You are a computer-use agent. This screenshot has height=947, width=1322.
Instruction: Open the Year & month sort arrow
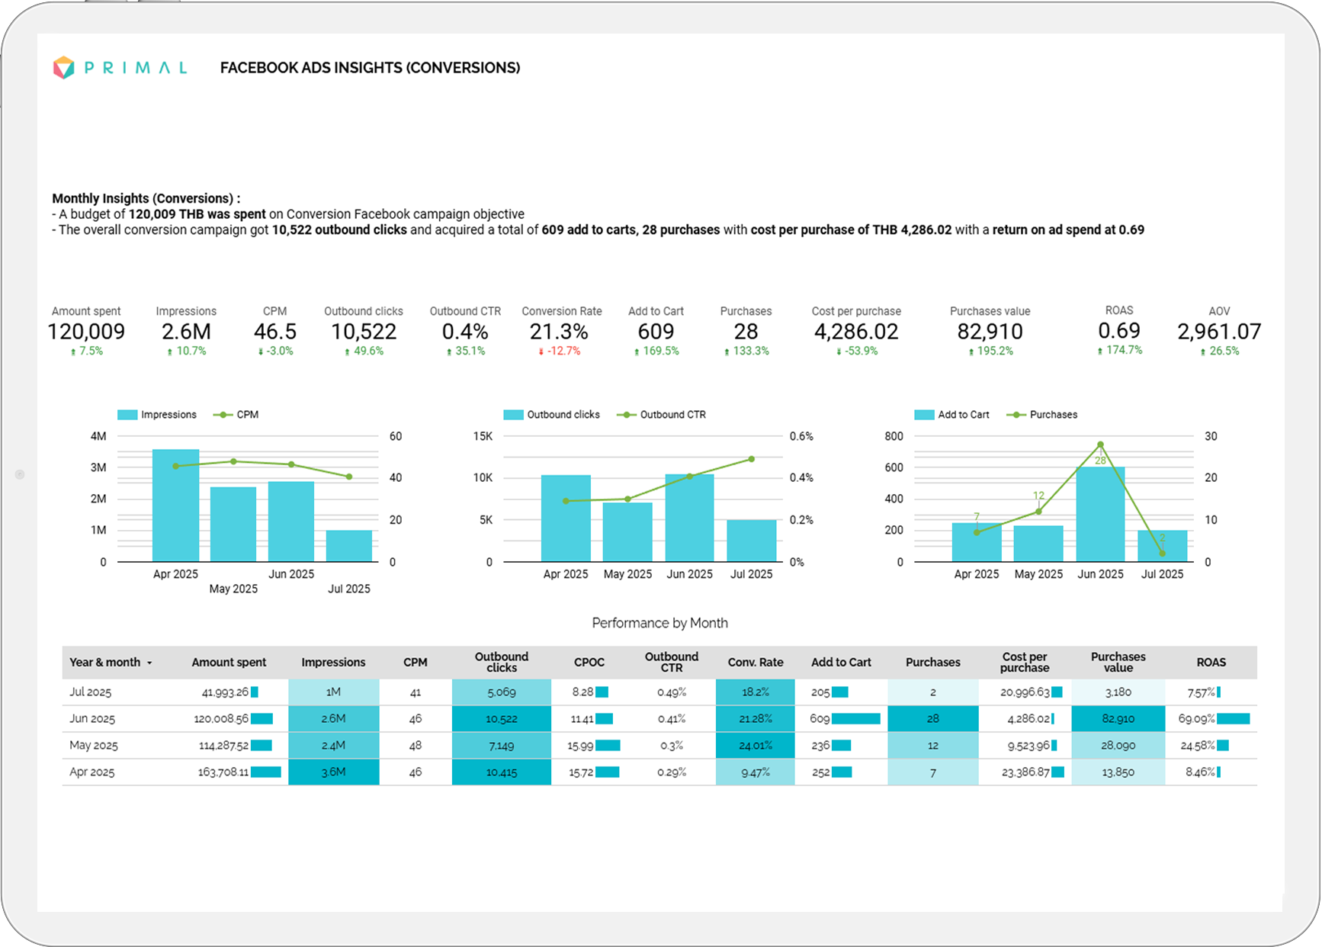coord(149,663)
